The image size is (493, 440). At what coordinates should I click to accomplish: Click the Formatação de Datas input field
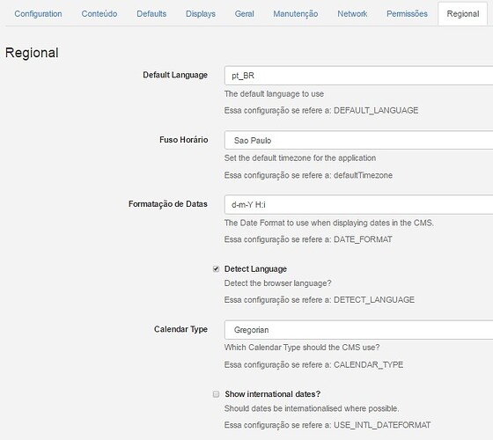pyautogui.click(x=359, y=204)
